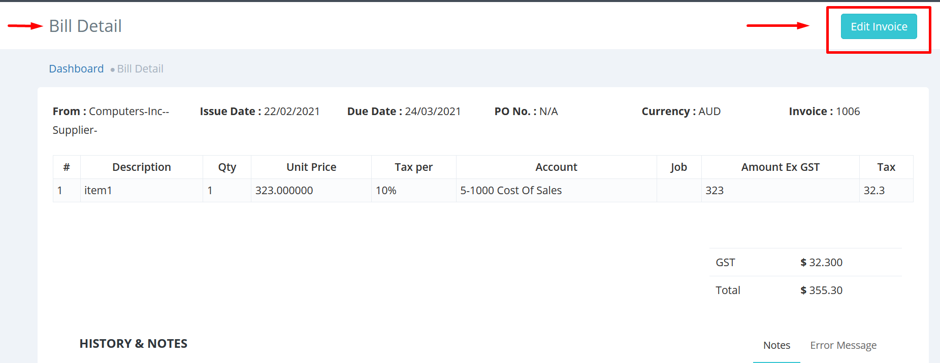
Task: Select the 5-1000 Cost Of Sales cell
Action: click(557, 191)
